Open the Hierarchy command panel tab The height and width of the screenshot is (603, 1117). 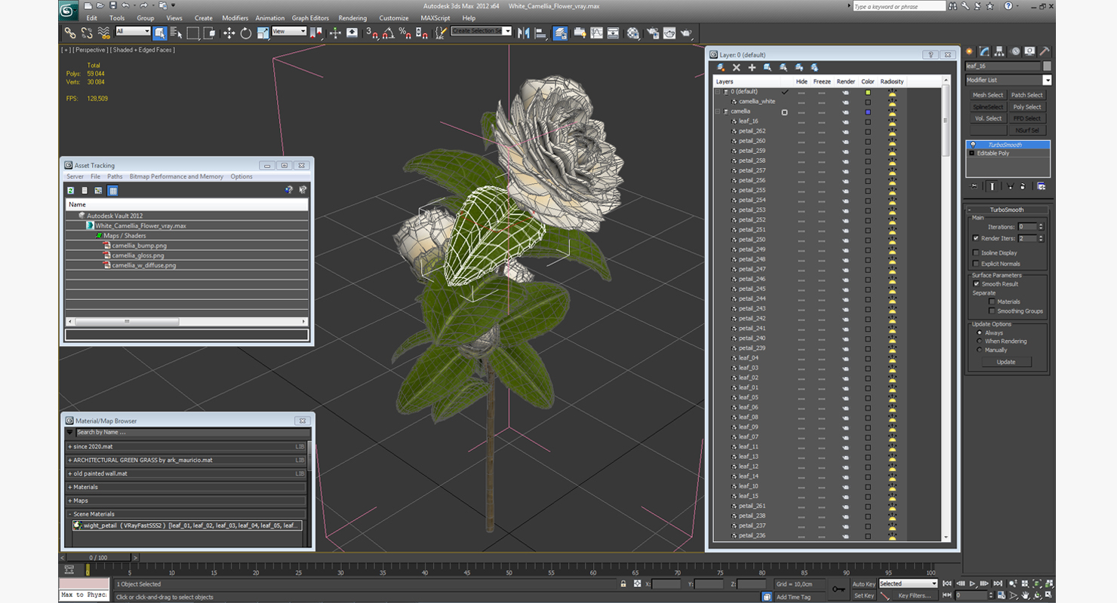[1000, 51]
